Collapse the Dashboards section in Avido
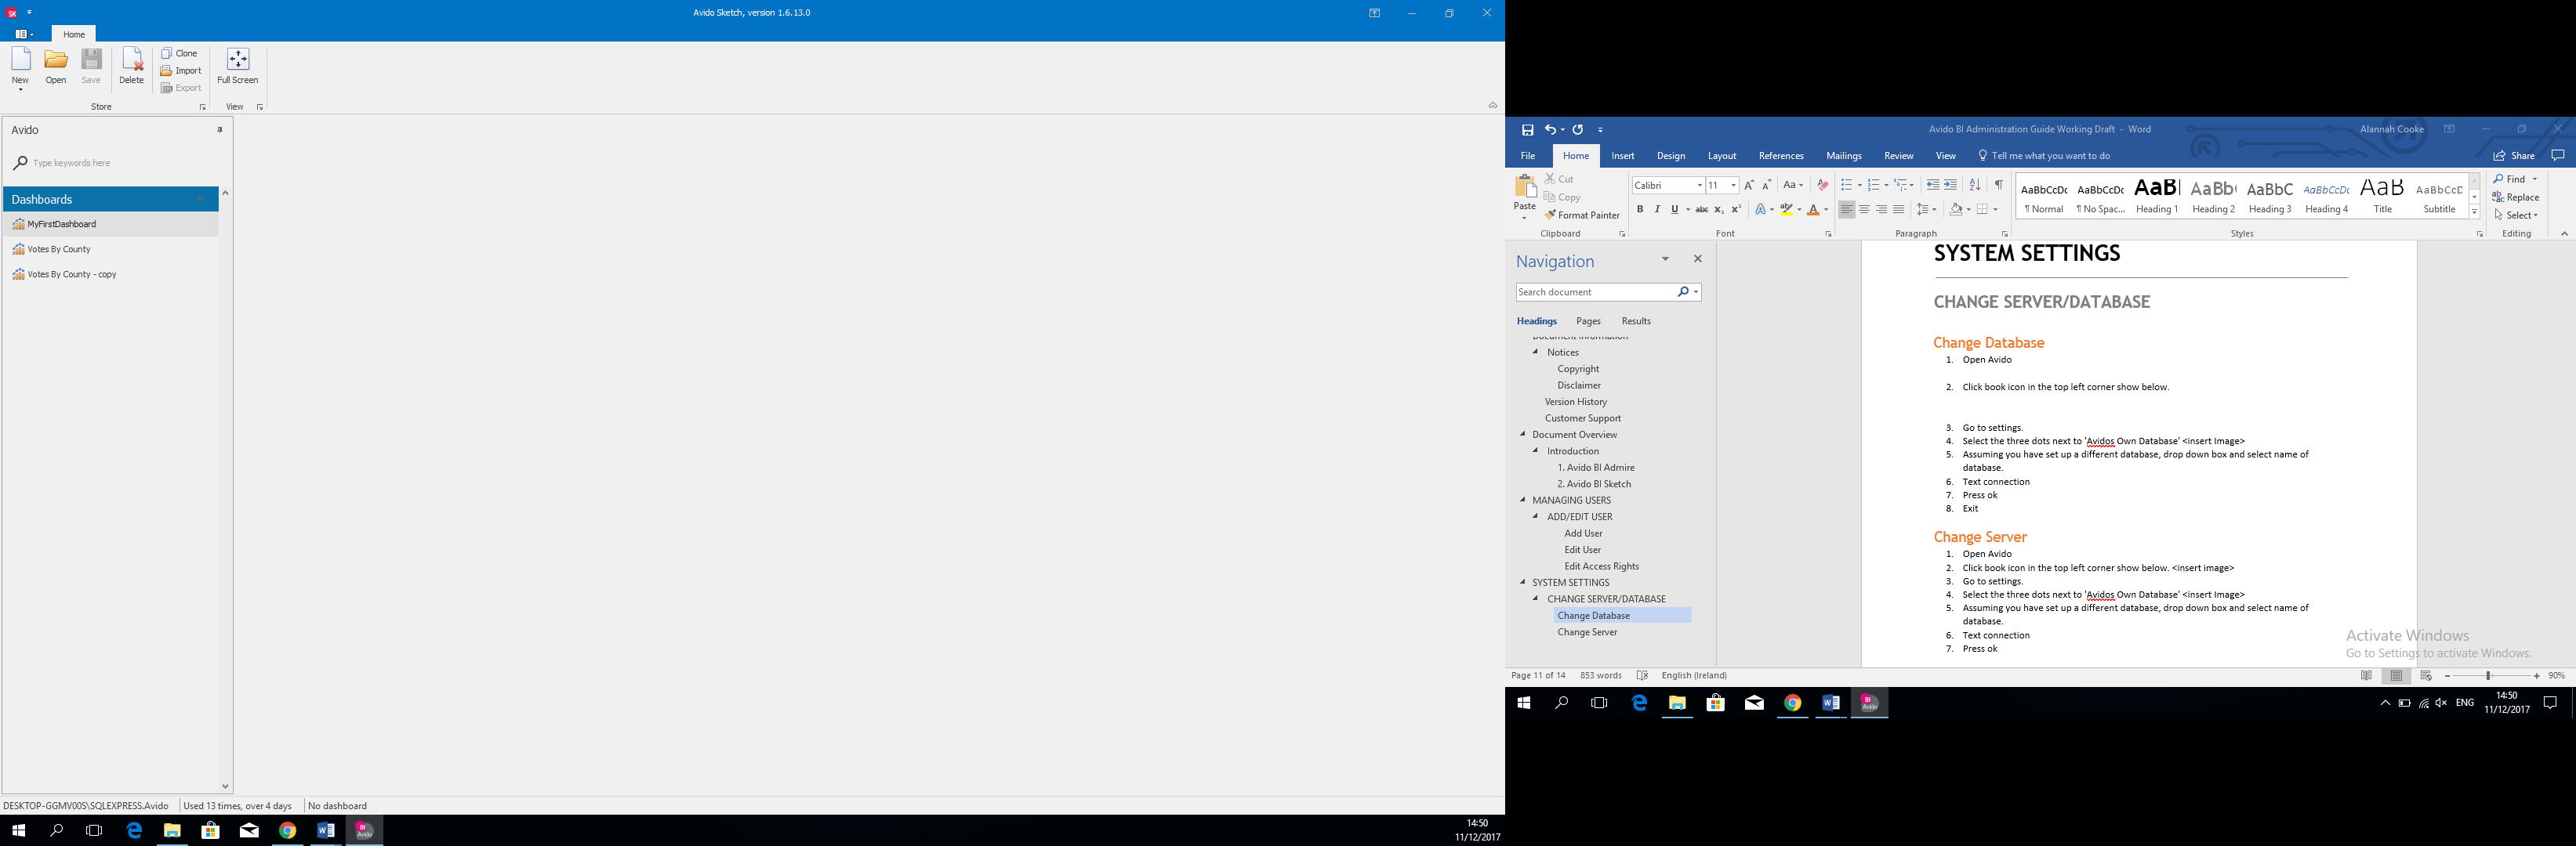This screenshot has width=2576, height=846. pyautogui.click(x=200, y=200)
